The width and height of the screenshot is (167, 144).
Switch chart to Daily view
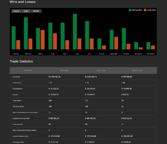coord(26,11)
